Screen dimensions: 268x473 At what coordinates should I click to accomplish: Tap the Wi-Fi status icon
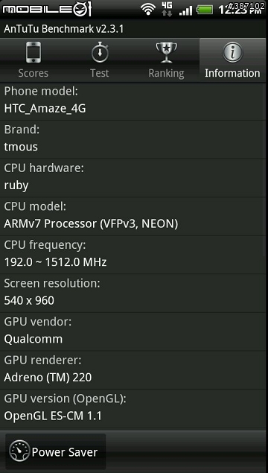coord(147,10)
